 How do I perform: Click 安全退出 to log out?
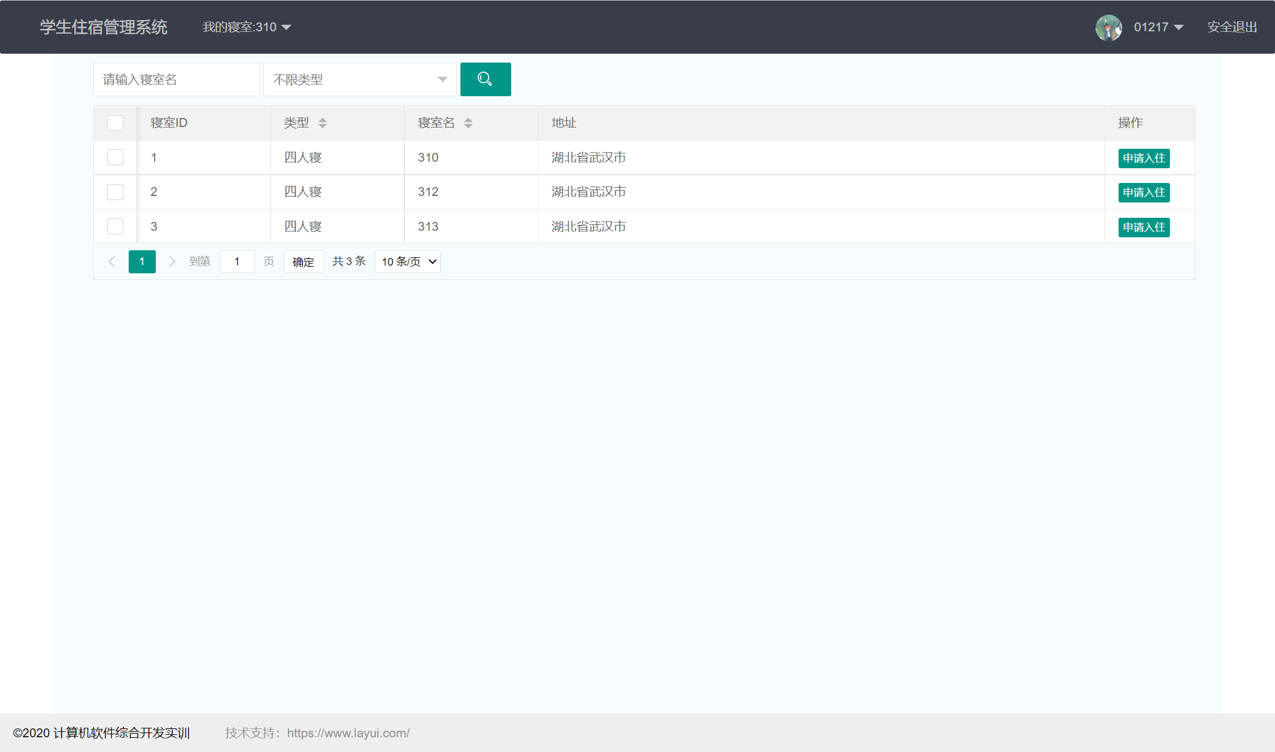(x=1232, y=27)
